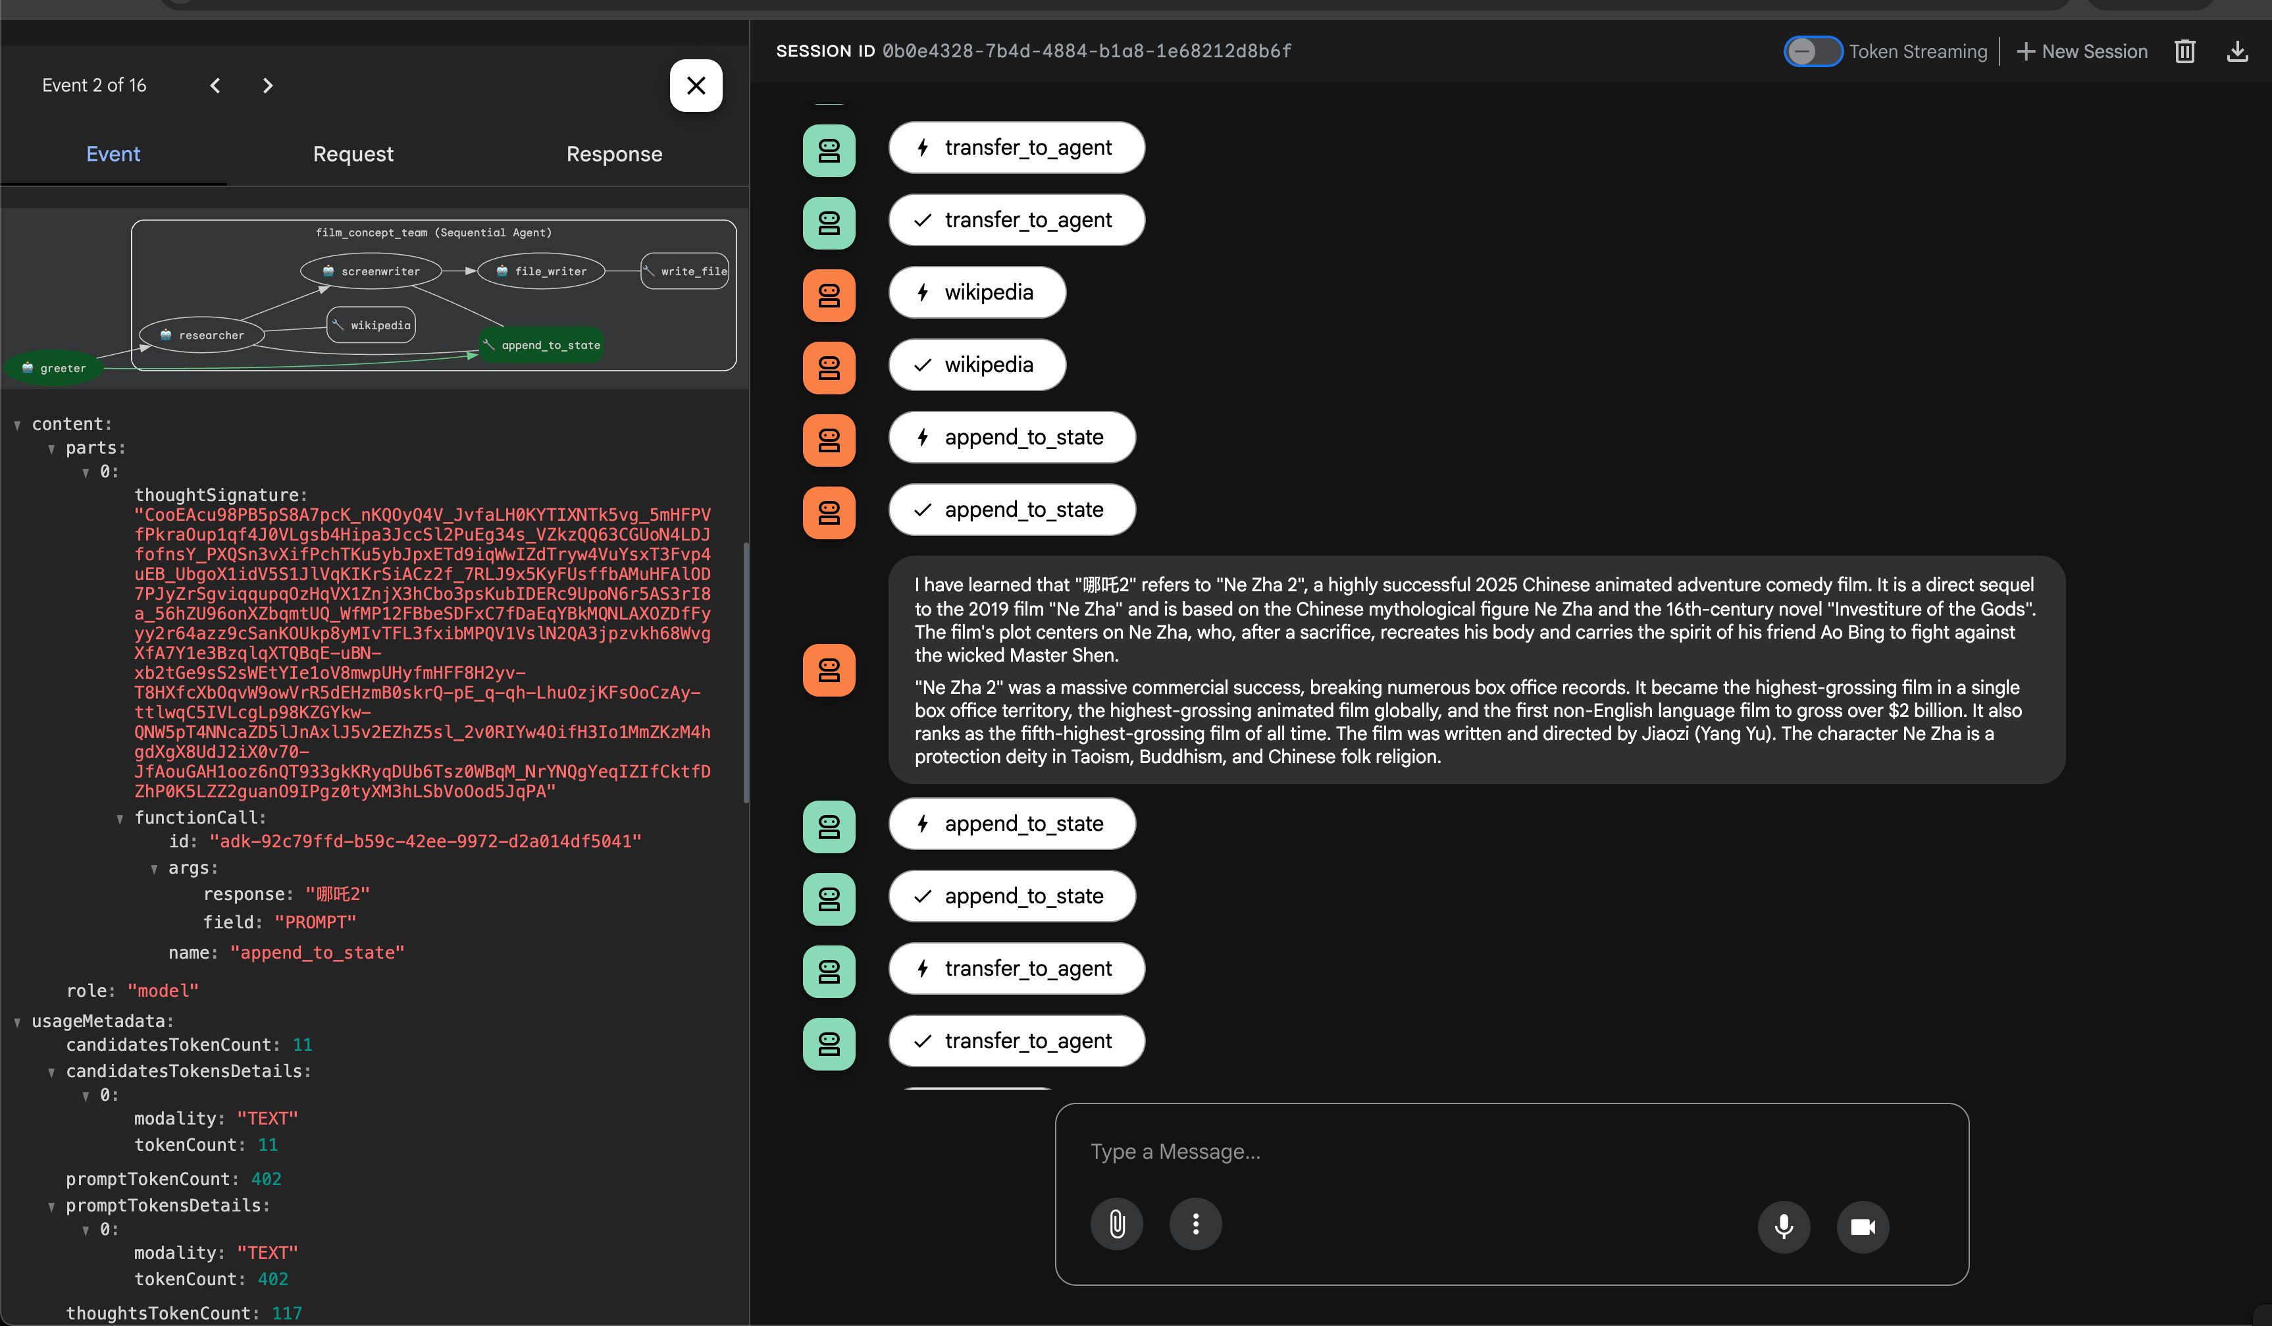This screenshot has height=1326, width=2272.
Task: Close the event details panel
Action: tap(696, 86)
